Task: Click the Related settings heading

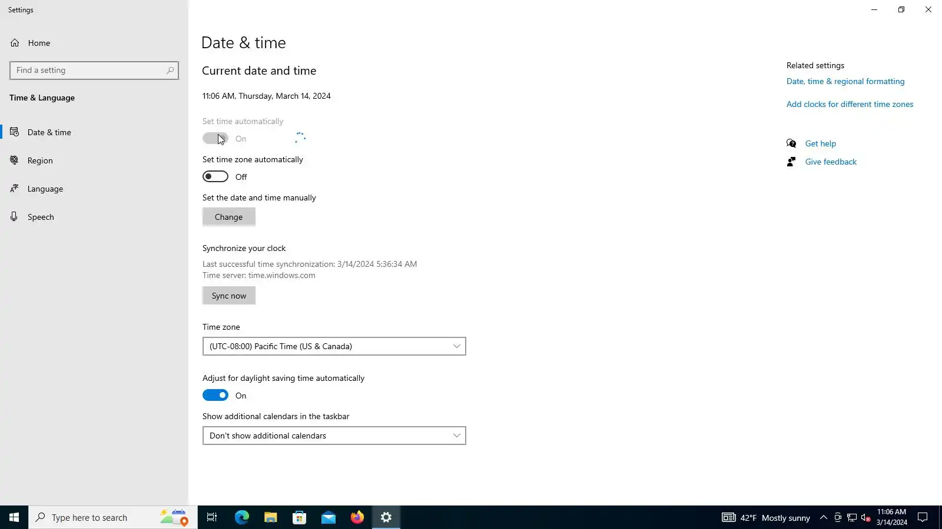Action: [815, 66]
